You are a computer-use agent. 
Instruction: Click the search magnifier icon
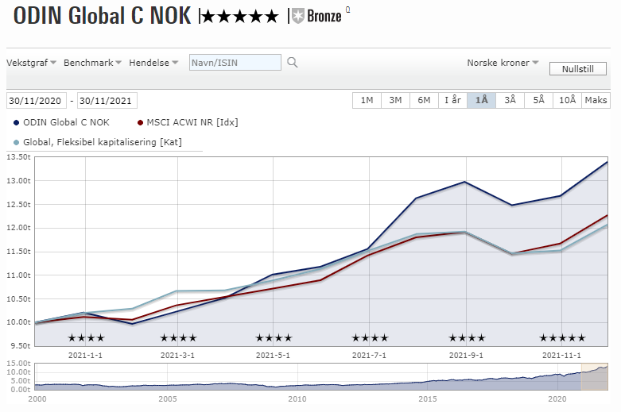click(x=293, y=63)
